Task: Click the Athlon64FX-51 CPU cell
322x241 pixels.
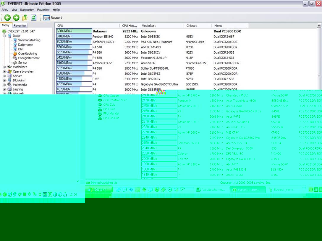Action: click(x=103, y=63)
